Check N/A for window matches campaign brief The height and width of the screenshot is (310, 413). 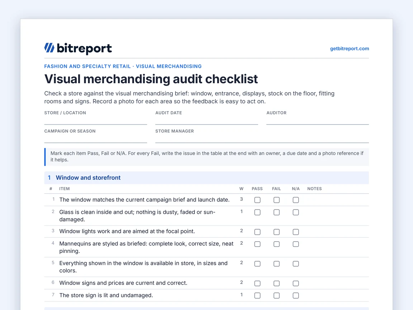pos(296,200)
